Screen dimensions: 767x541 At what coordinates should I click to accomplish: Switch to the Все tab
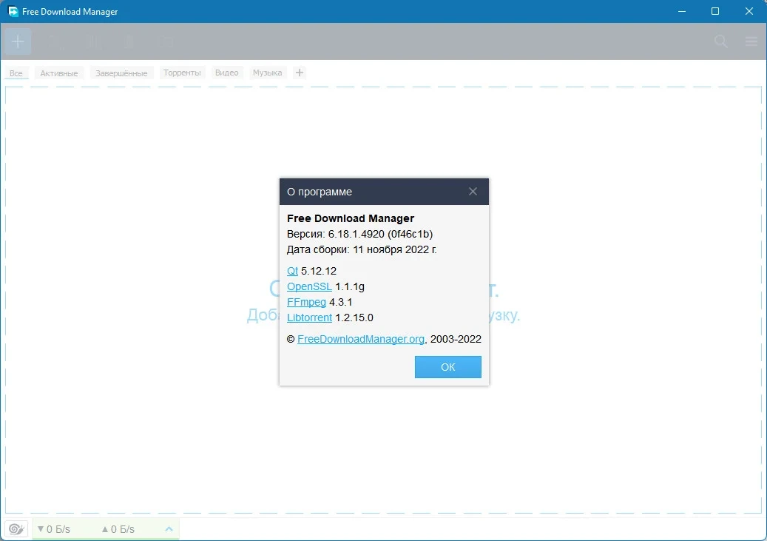click(16, 73)
